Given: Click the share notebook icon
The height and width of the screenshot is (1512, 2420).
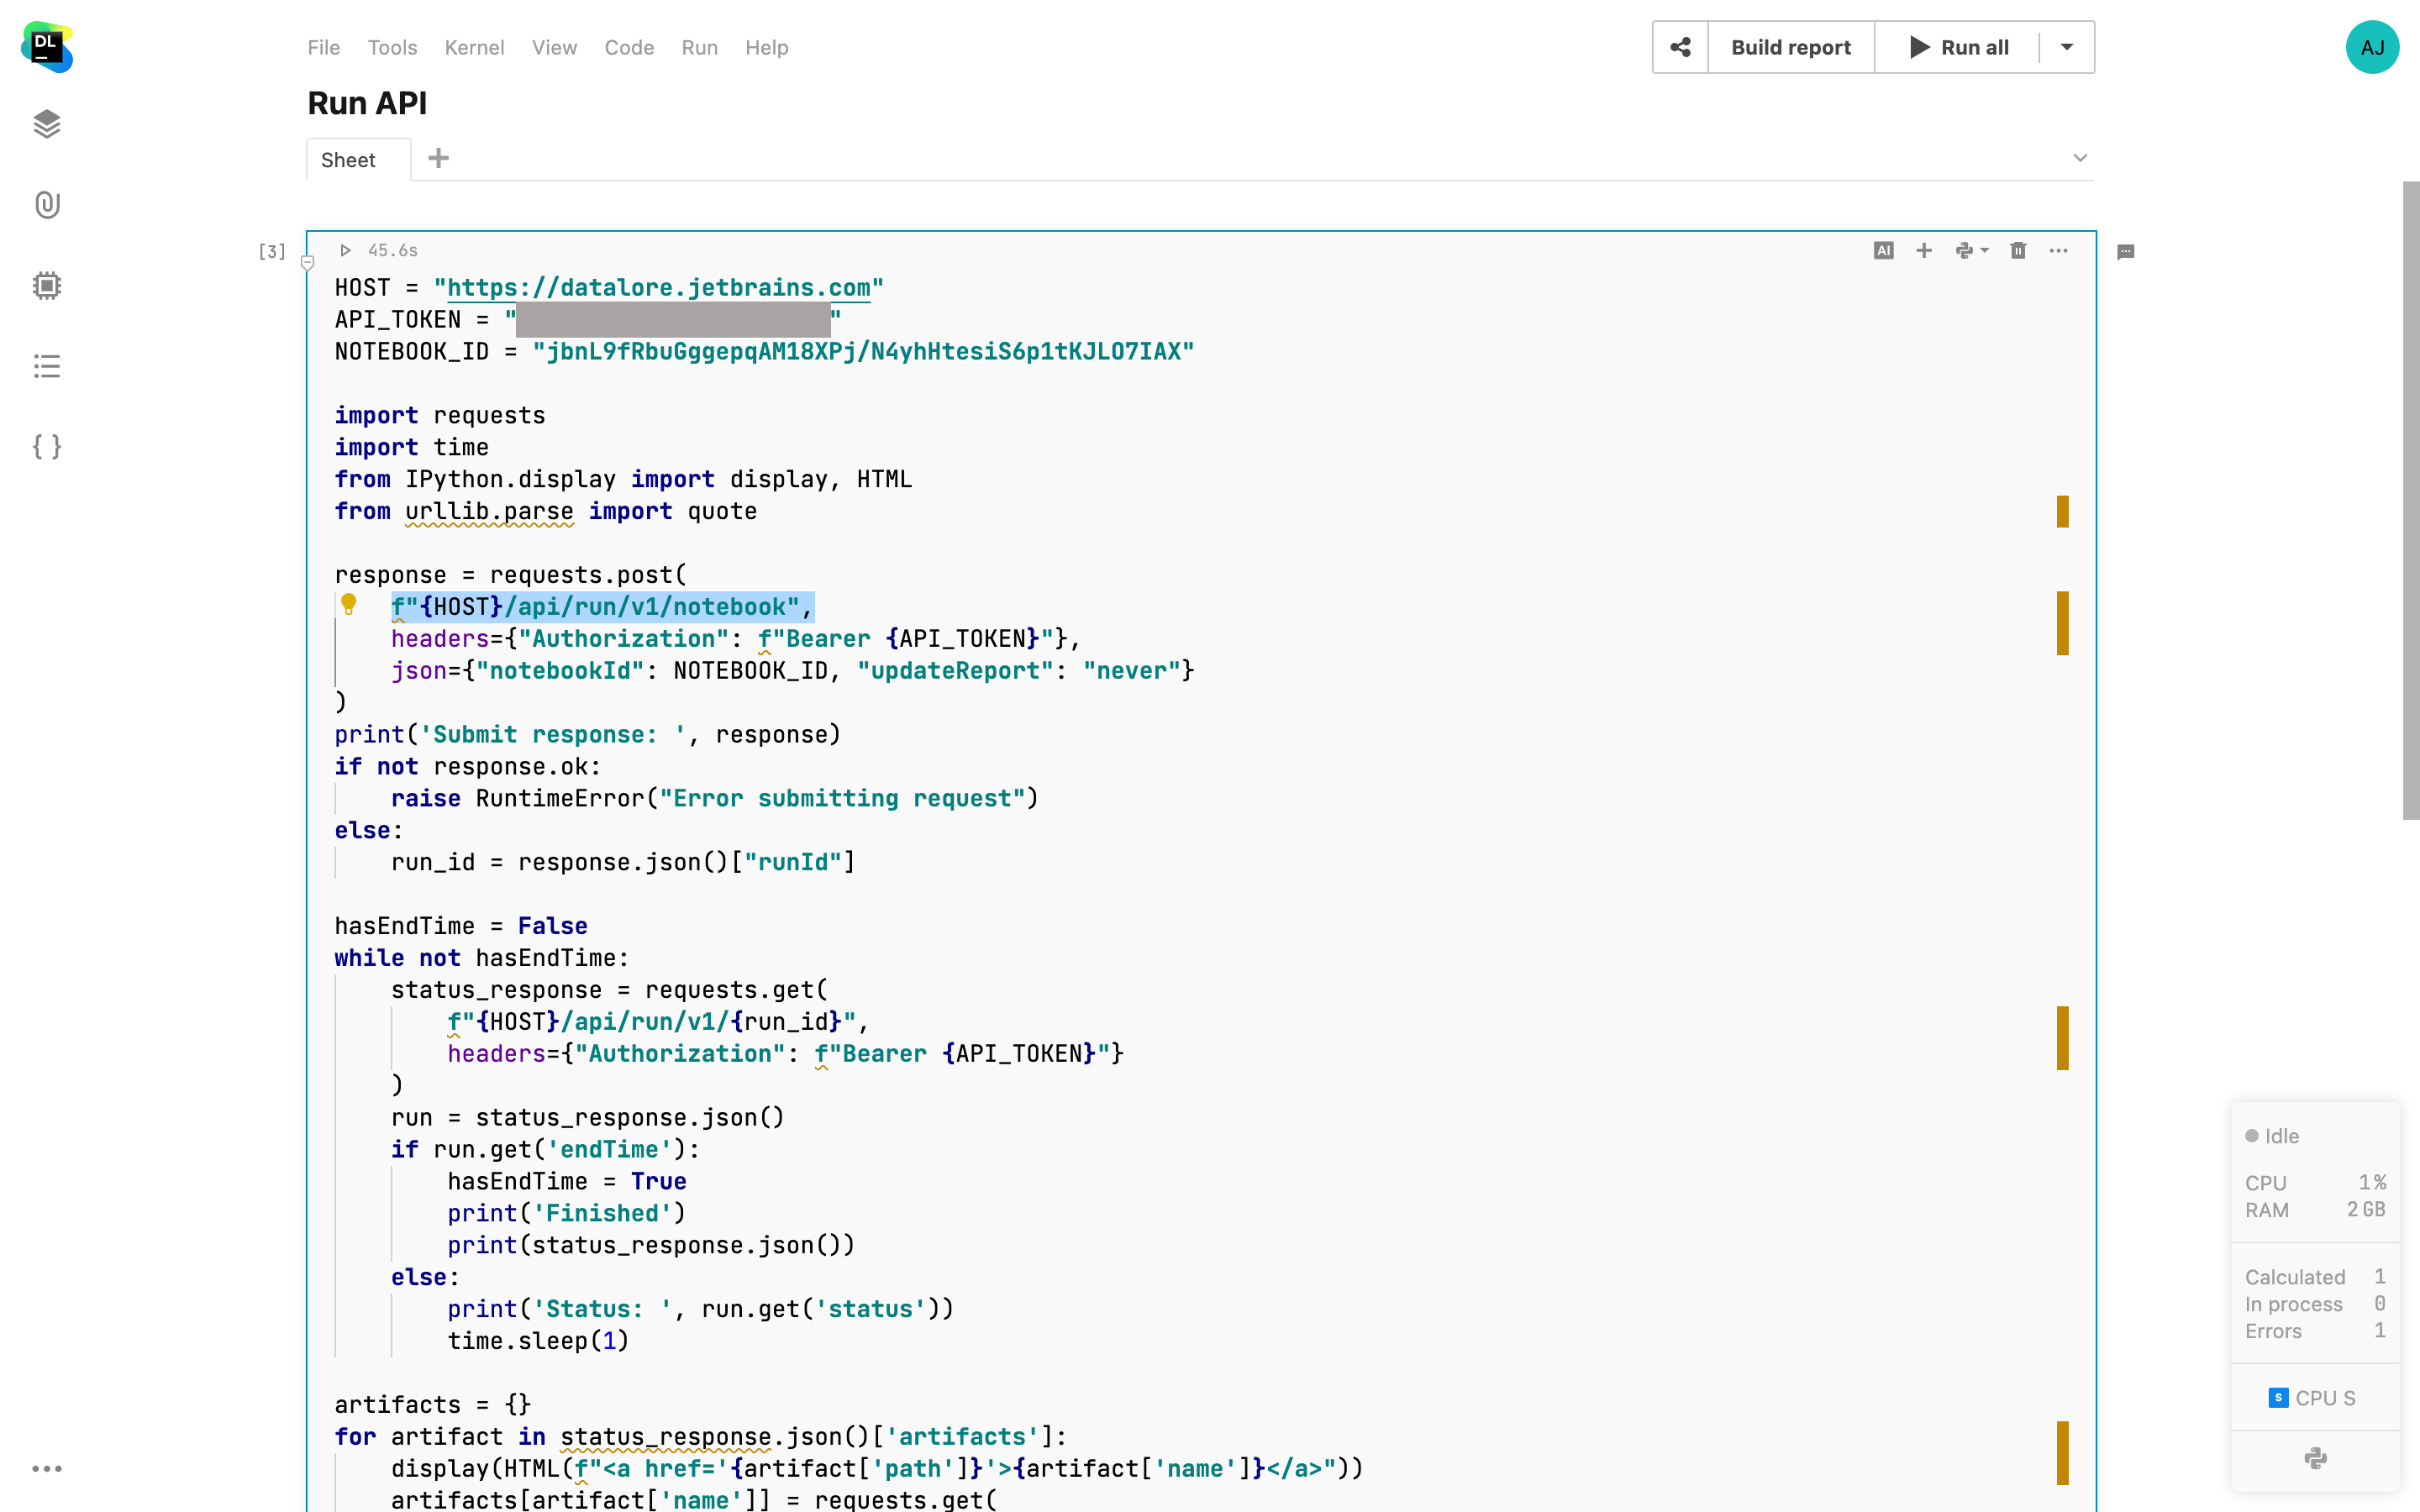Looking at the screenshot, I should point(1680,47).
